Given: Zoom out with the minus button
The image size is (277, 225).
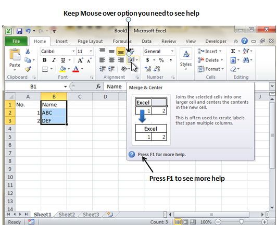Looking at the screenshot, I should click(x=218, y=222).
